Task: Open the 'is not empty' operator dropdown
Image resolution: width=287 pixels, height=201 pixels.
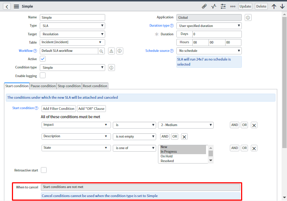Action: [x=134, y=137]
